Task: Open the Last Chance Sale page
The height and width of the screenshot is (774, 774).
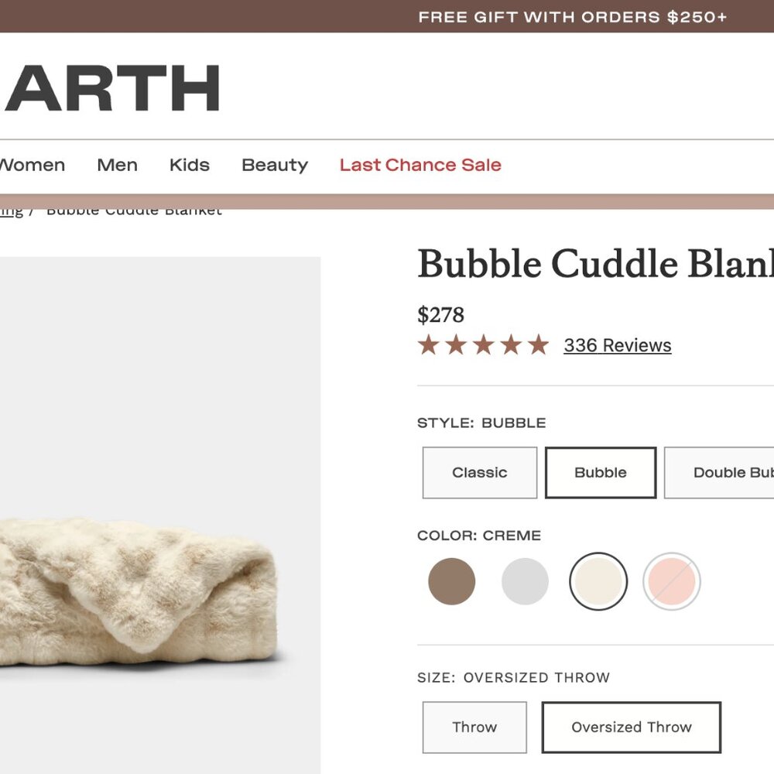Action: tap(420, 165)
